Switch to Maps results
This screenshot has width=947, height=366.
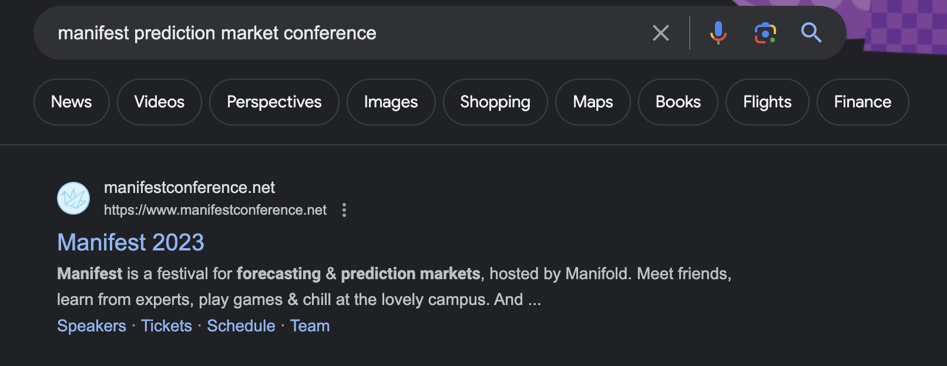[x=593, y=102]
